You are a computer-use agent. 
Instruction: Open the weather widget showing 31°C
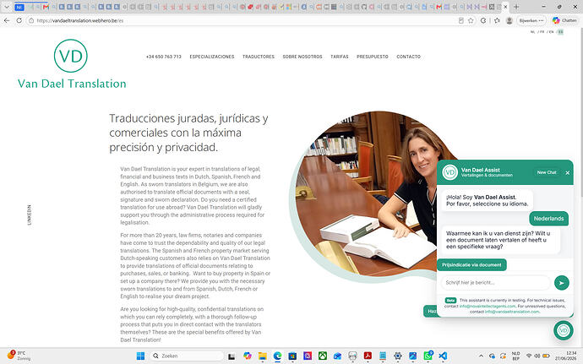19,356
